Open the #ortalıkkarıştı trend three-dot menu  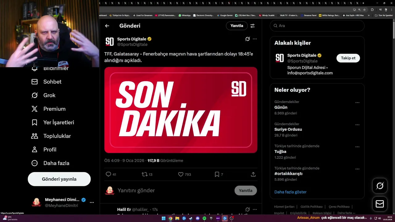(x=357, y=169)
